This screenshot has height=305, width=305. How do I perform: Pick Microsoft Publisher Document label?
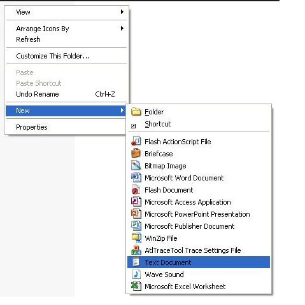click(190, 226)
